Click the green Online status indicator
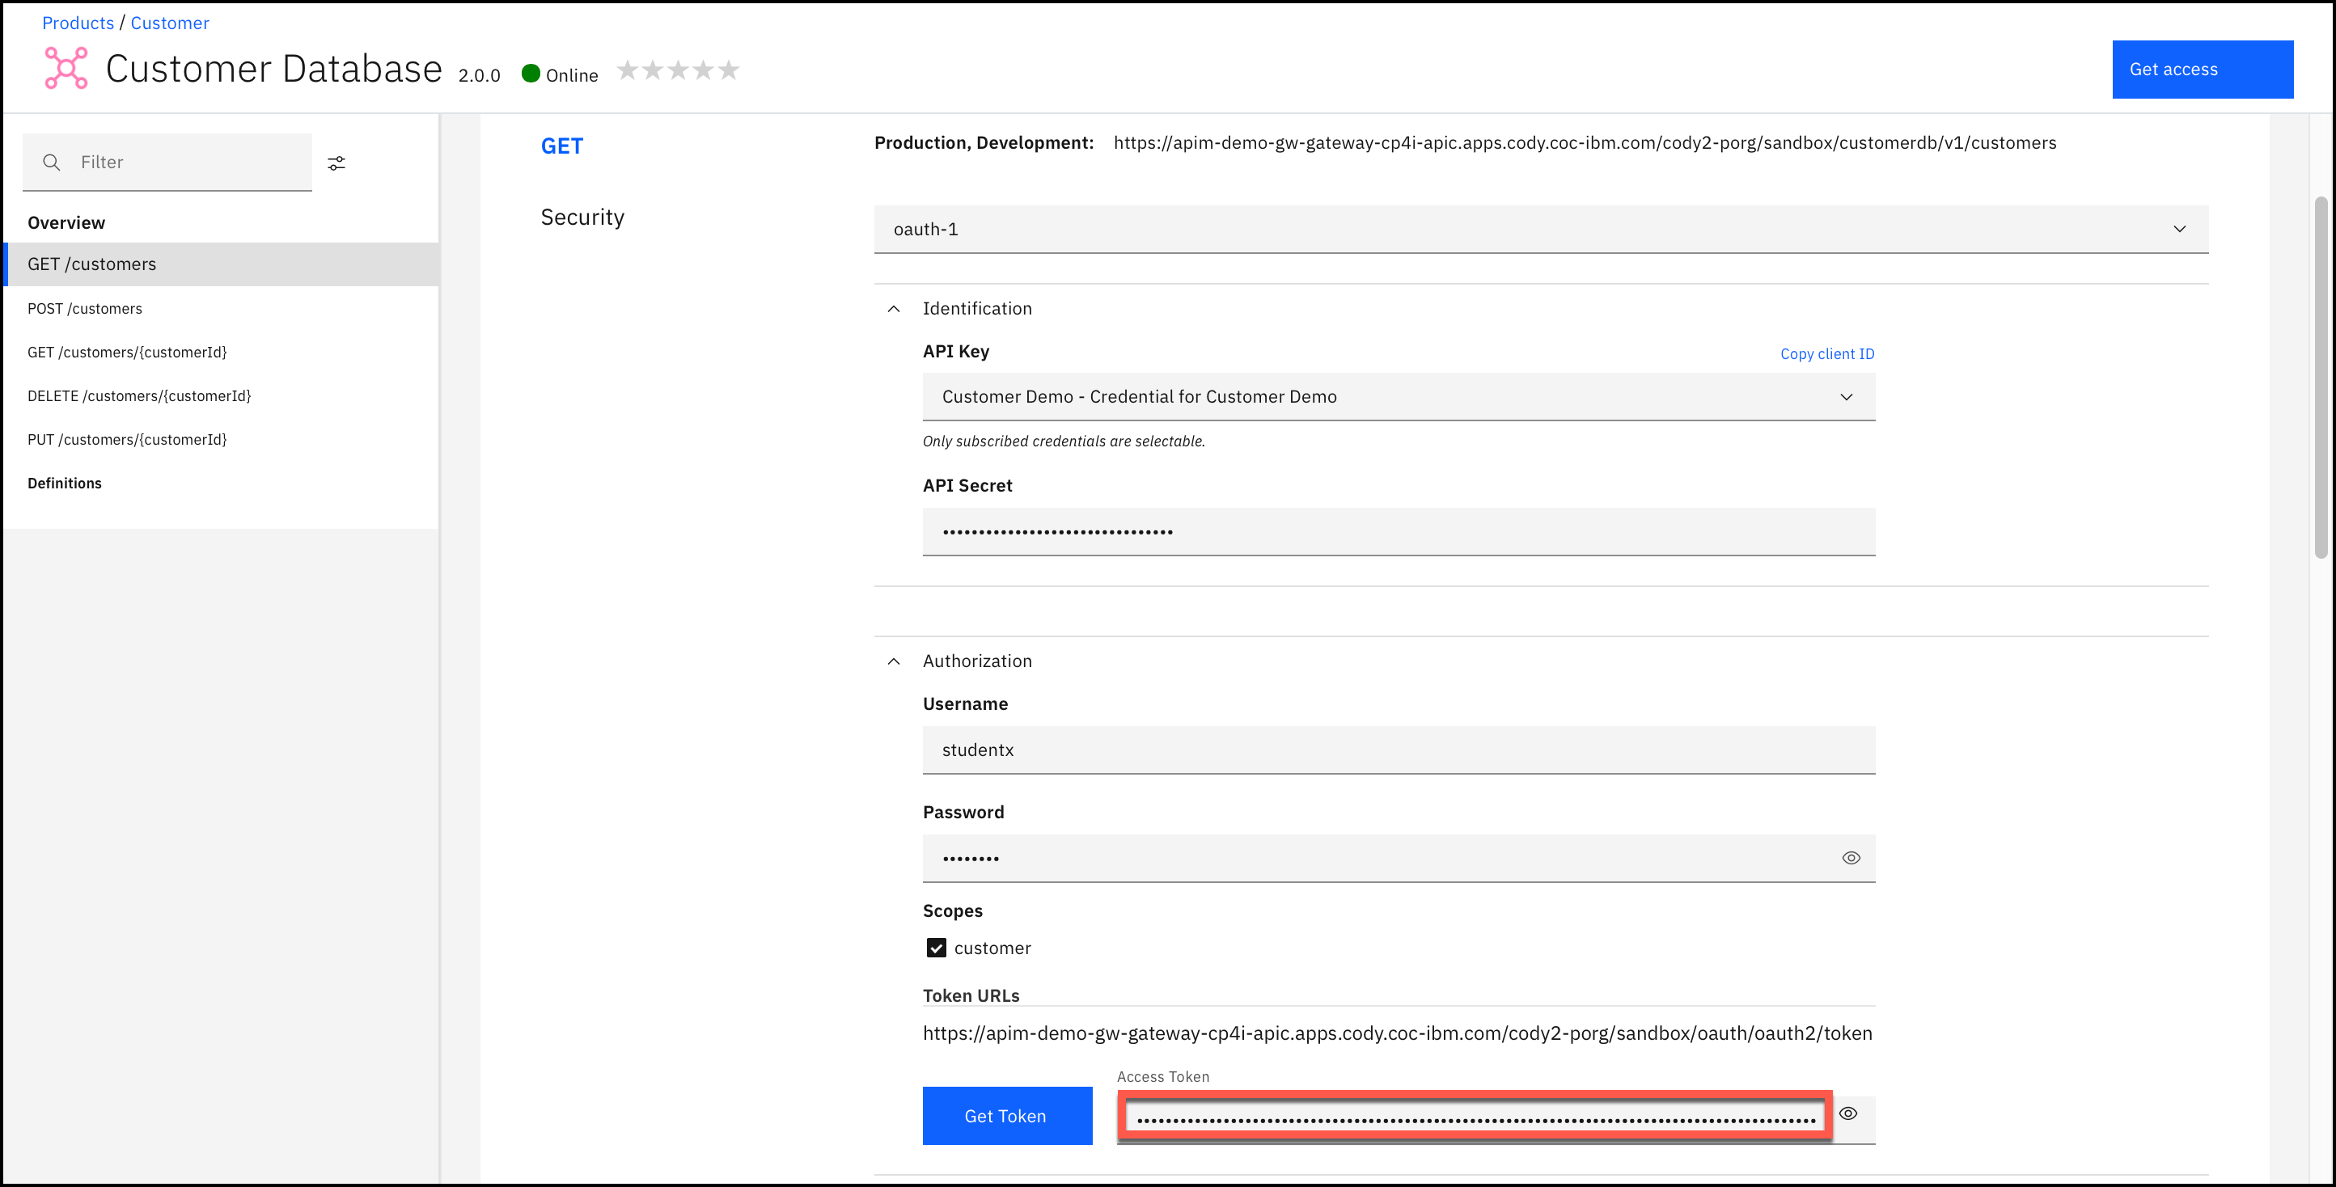 (x=531, y=74)
